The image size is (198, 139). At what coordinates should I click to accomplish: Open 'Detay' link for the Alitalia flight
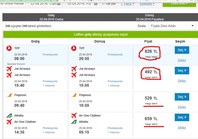tap(182, 127)
